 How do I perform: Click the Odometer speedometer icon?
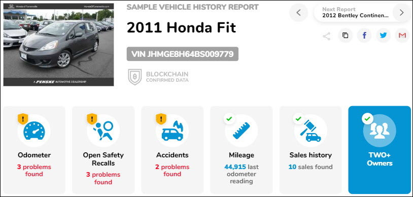coord(34,130)
